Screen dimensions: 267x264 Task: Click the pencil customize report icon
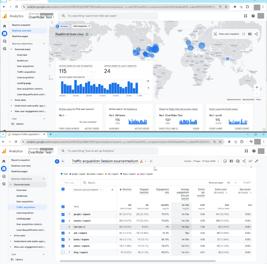coord(257,161)
